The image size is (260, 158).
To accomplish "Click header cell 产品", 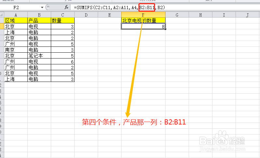I will tap(39, 20).
